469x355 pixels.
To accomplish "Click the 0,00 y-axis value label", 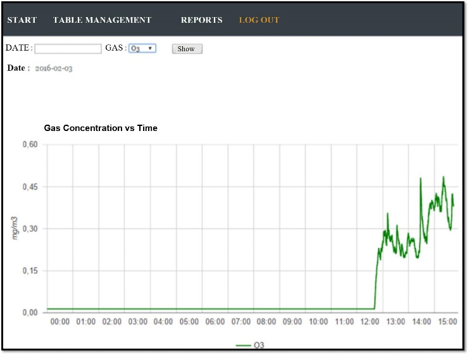I will 30,313.
